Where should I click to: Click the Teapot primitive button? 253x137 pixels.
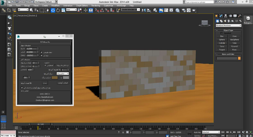(222, 50)
